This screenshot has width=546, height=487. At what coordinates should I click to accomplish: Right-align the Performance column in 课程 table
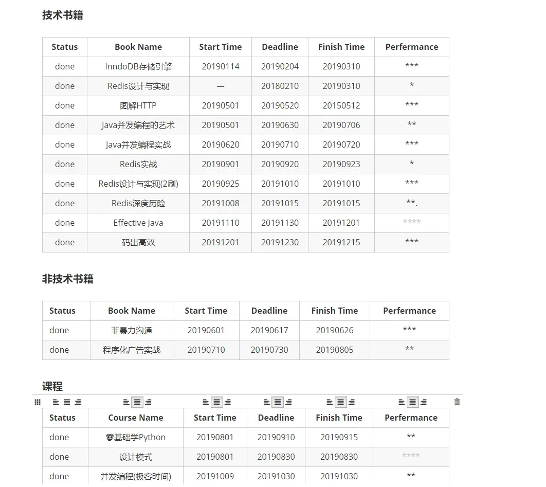424,402
